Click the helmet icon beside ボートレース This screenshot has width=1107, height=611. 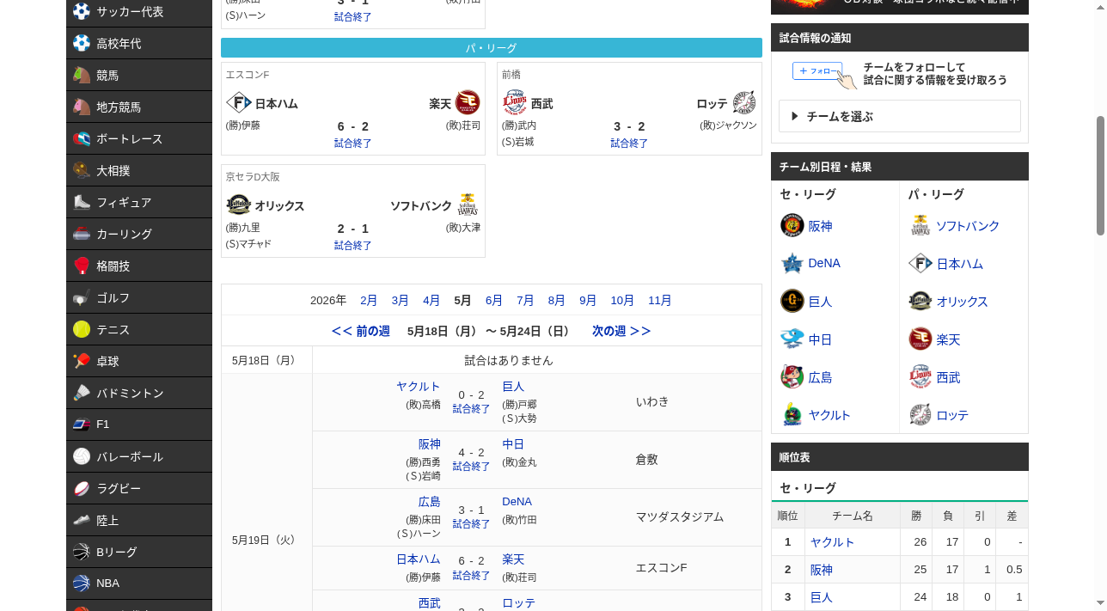(82, 138)
